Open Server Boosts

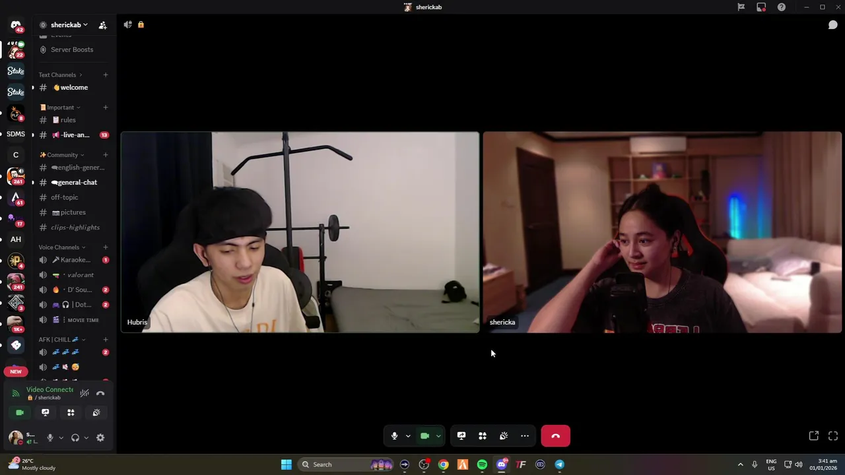pos(73,49)
